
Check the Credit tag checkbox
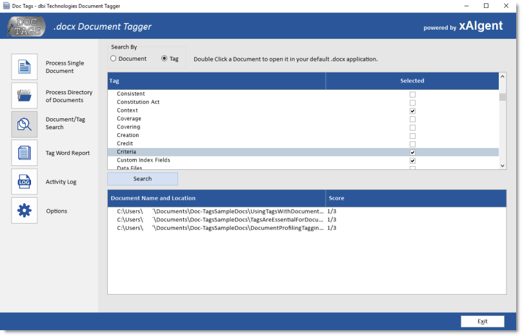412,144
